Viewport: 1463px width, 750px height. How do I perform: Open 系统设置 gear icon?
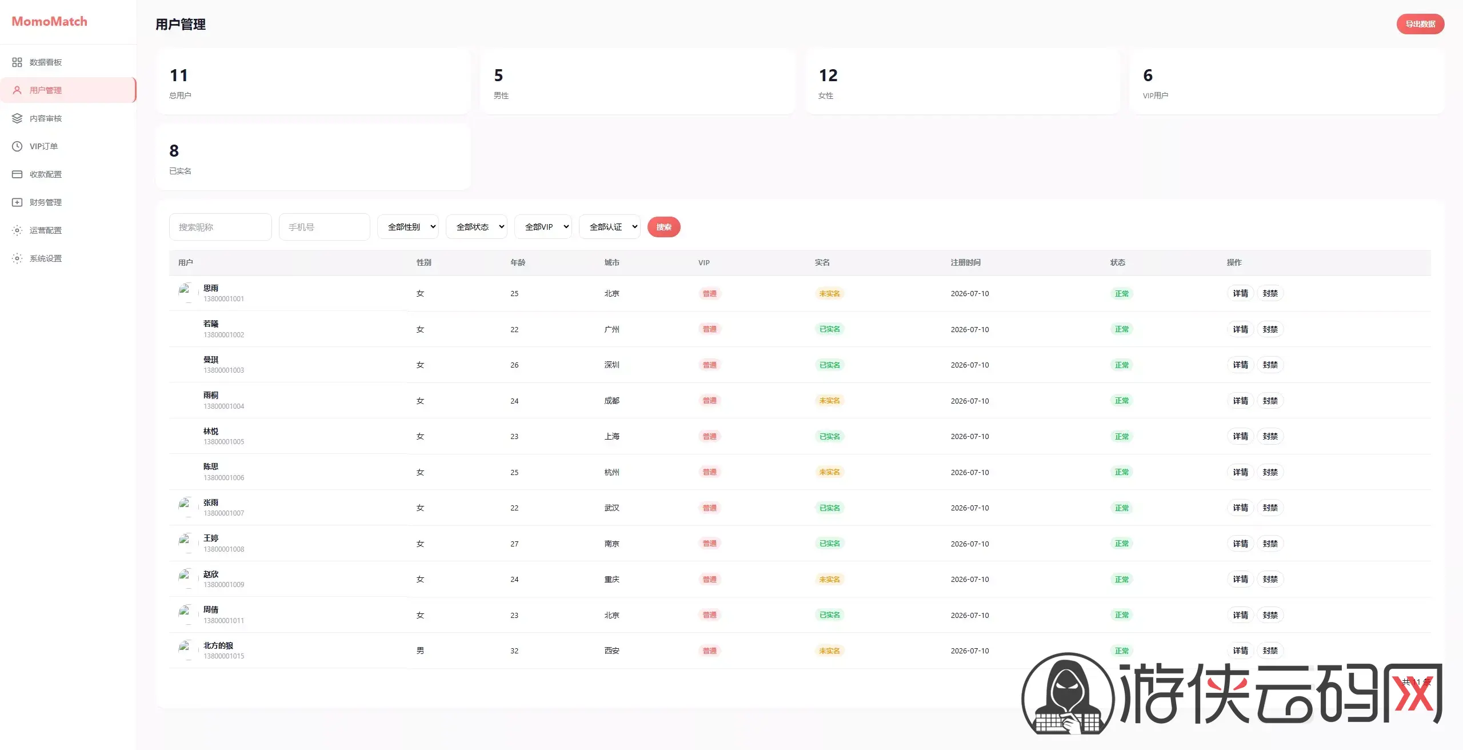point(17,258)
